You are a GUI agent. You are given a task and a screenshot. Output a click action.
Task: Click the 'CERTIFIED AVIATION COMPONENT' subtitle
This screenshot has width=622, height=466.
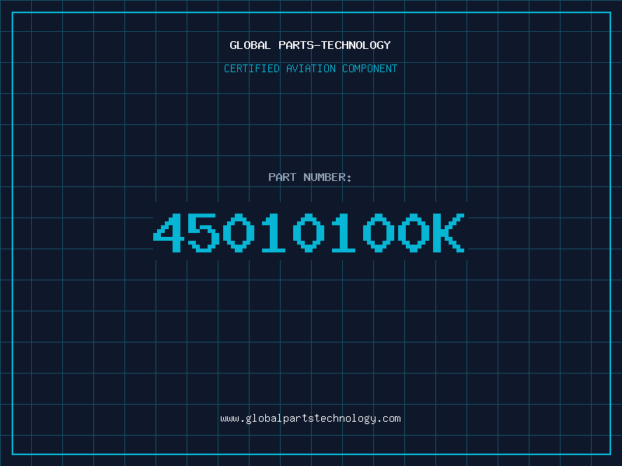(310, 68)
